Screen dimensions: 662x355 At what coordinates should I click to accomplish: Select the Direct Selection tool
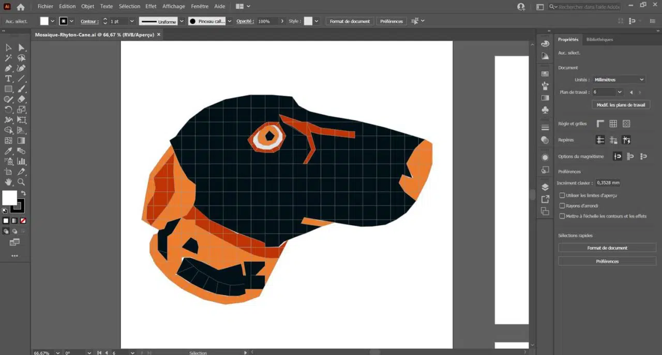21,48
